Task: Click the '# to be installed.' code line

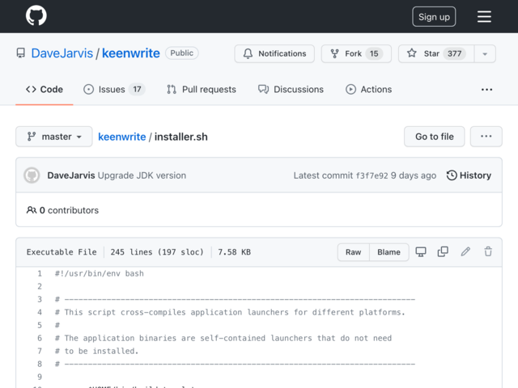Action: 96,351
